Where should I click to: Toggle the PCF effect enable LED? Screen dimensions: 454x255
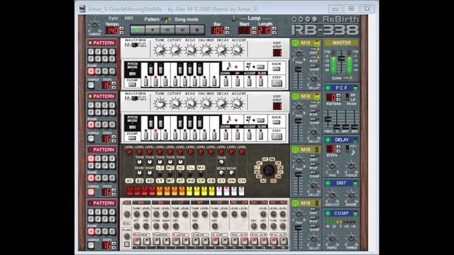[328, 88]
